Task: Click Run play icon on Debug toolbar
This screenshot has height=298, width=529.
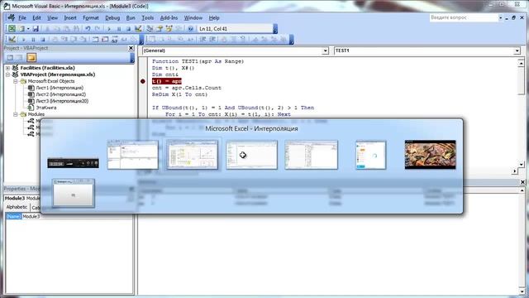Action: 23,39
